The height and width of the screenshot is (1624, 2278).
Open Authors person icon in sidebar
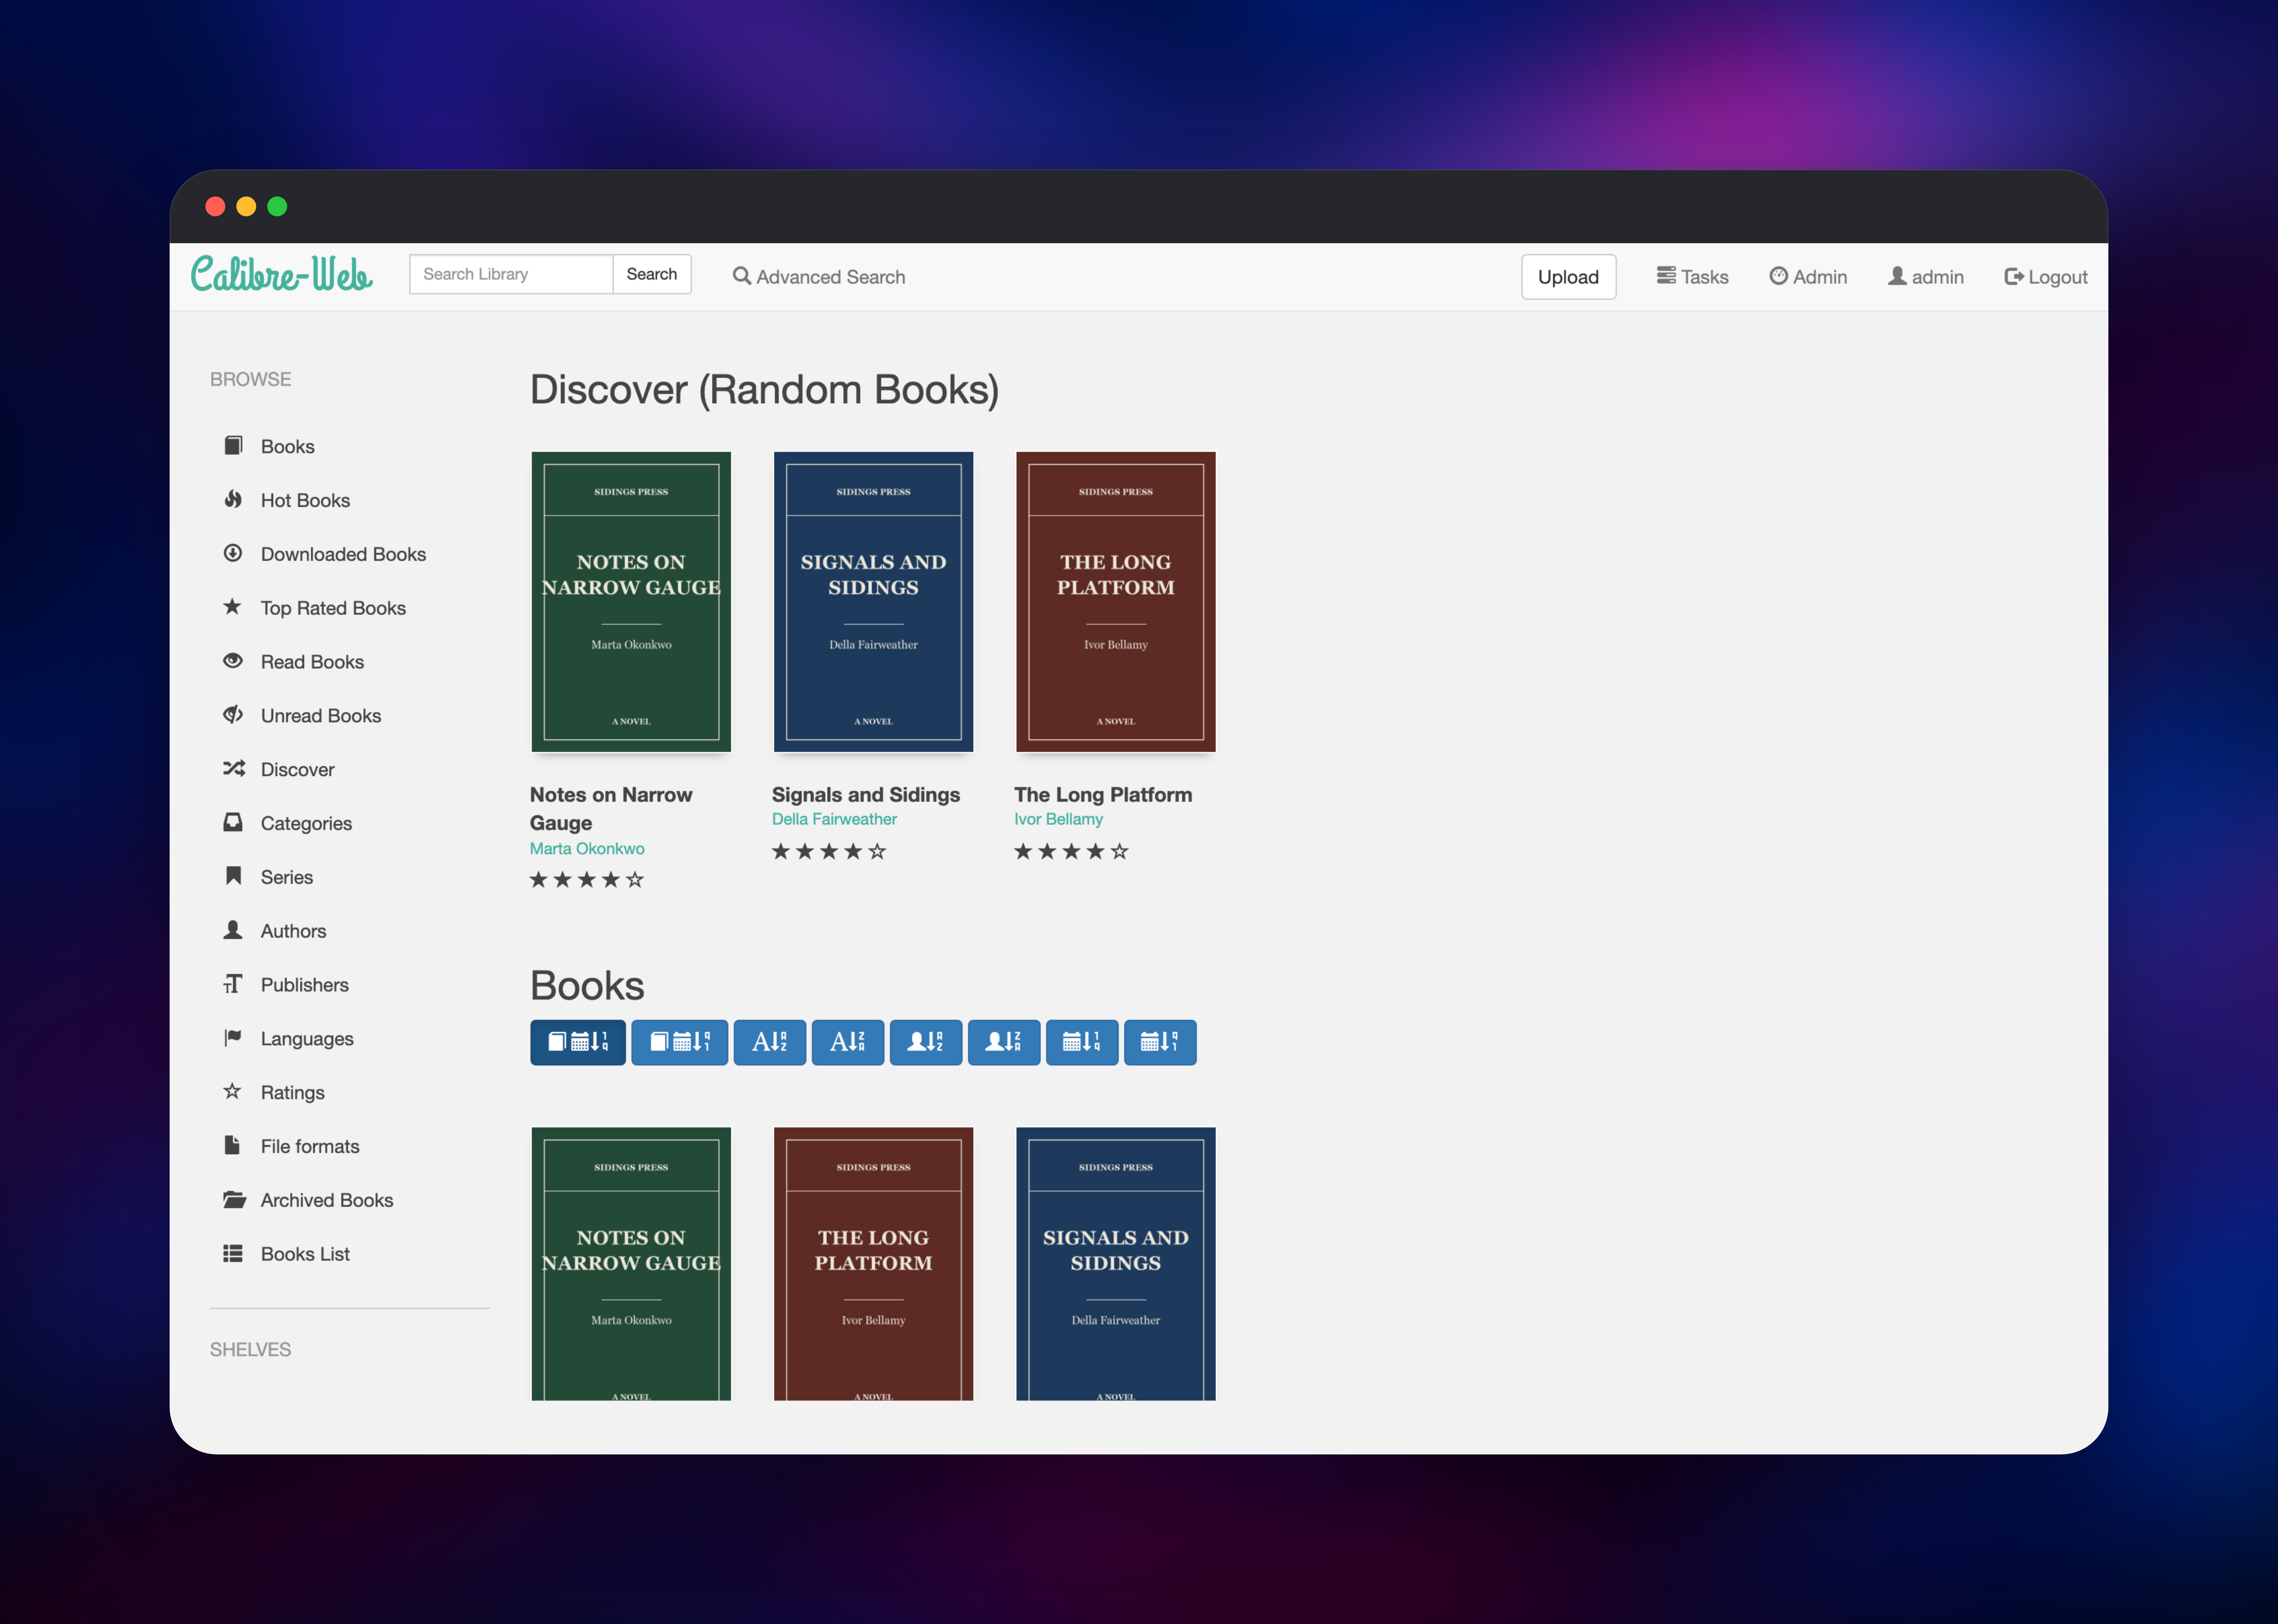(233, 930)
